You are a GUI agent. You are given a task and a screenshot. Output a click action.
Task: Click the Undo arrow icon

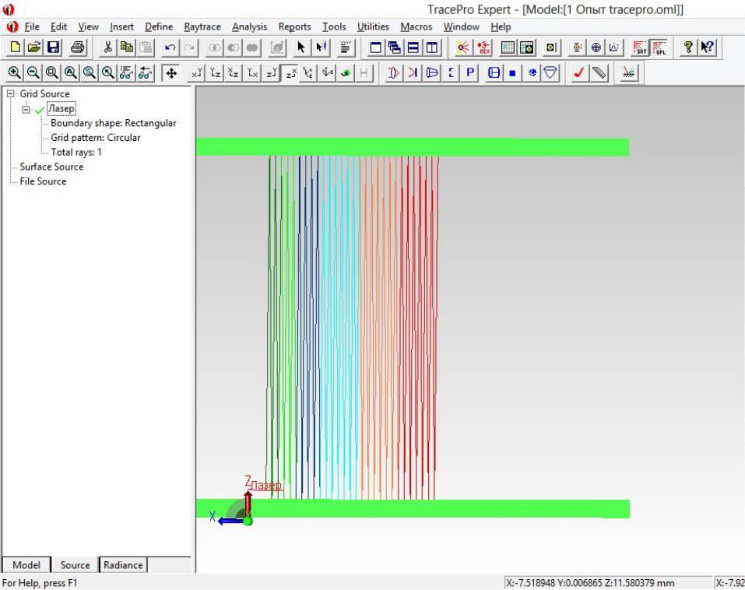(x=170, y=47)
